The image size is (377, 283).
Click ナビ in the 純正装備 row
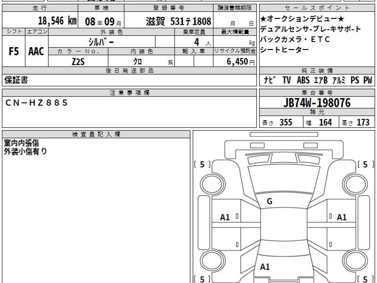270,80
